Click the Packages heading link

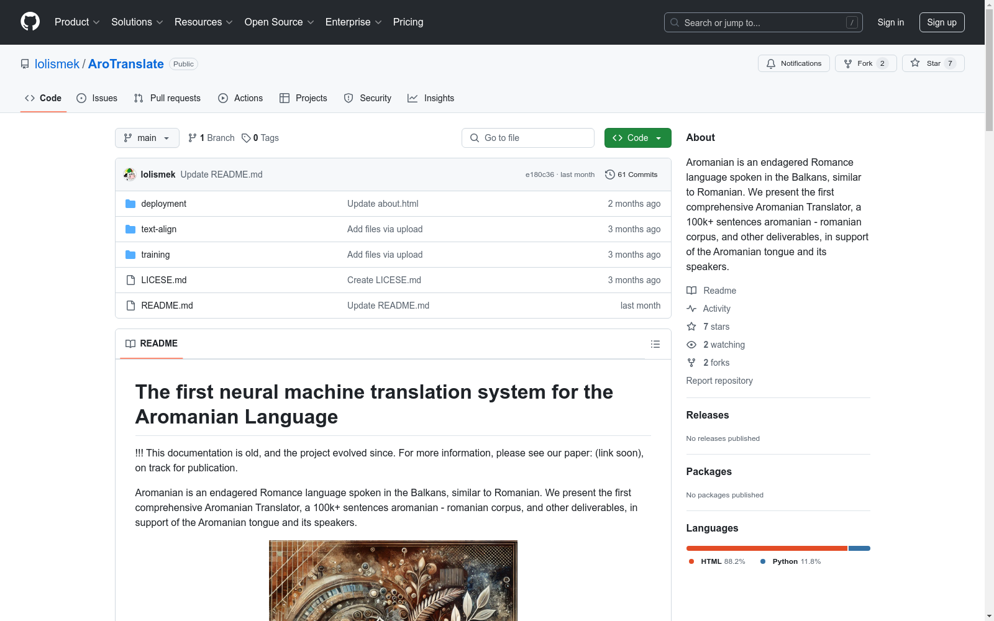click(x=709, y=471)
